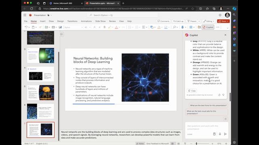259x145 pixels.
Task: Switch to Normal view in status bar
Action: tap(172, 143)
